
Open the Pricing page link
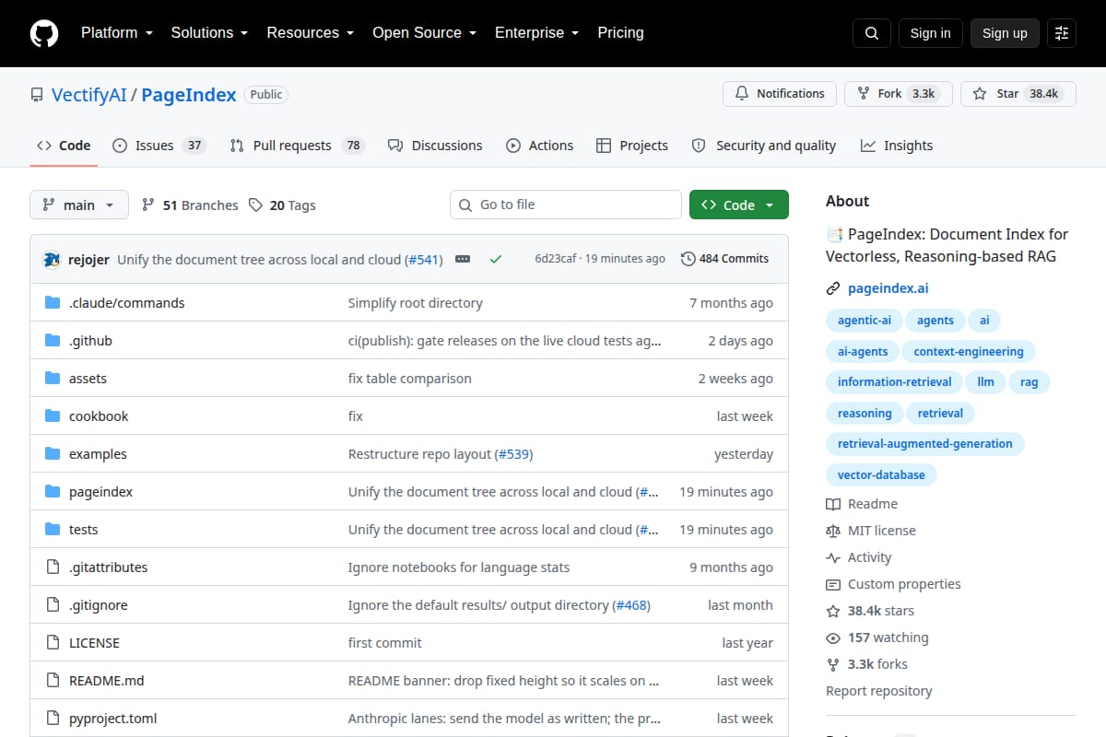tap(620, 33)
